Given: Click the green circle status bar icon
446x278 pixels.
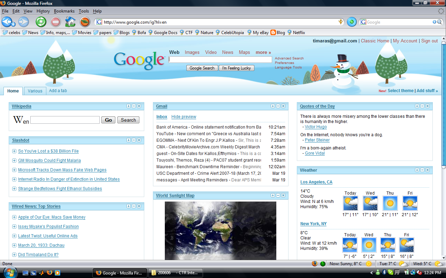Looking at the screenshot, I should tap(323, 264).
